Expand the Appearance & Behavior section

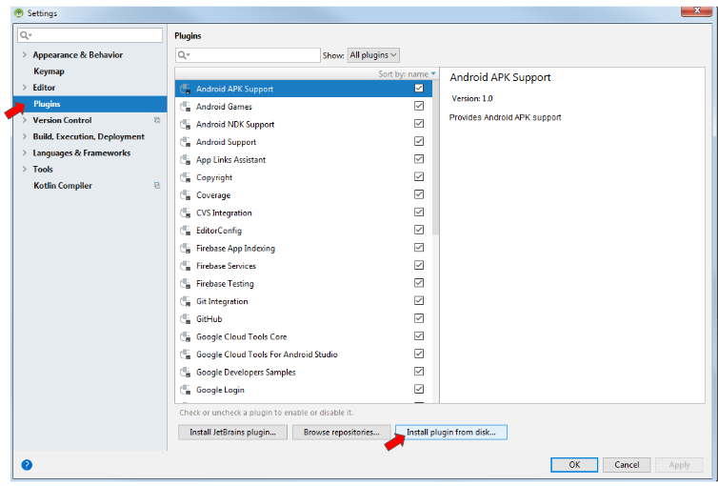[x=24, y=54]
